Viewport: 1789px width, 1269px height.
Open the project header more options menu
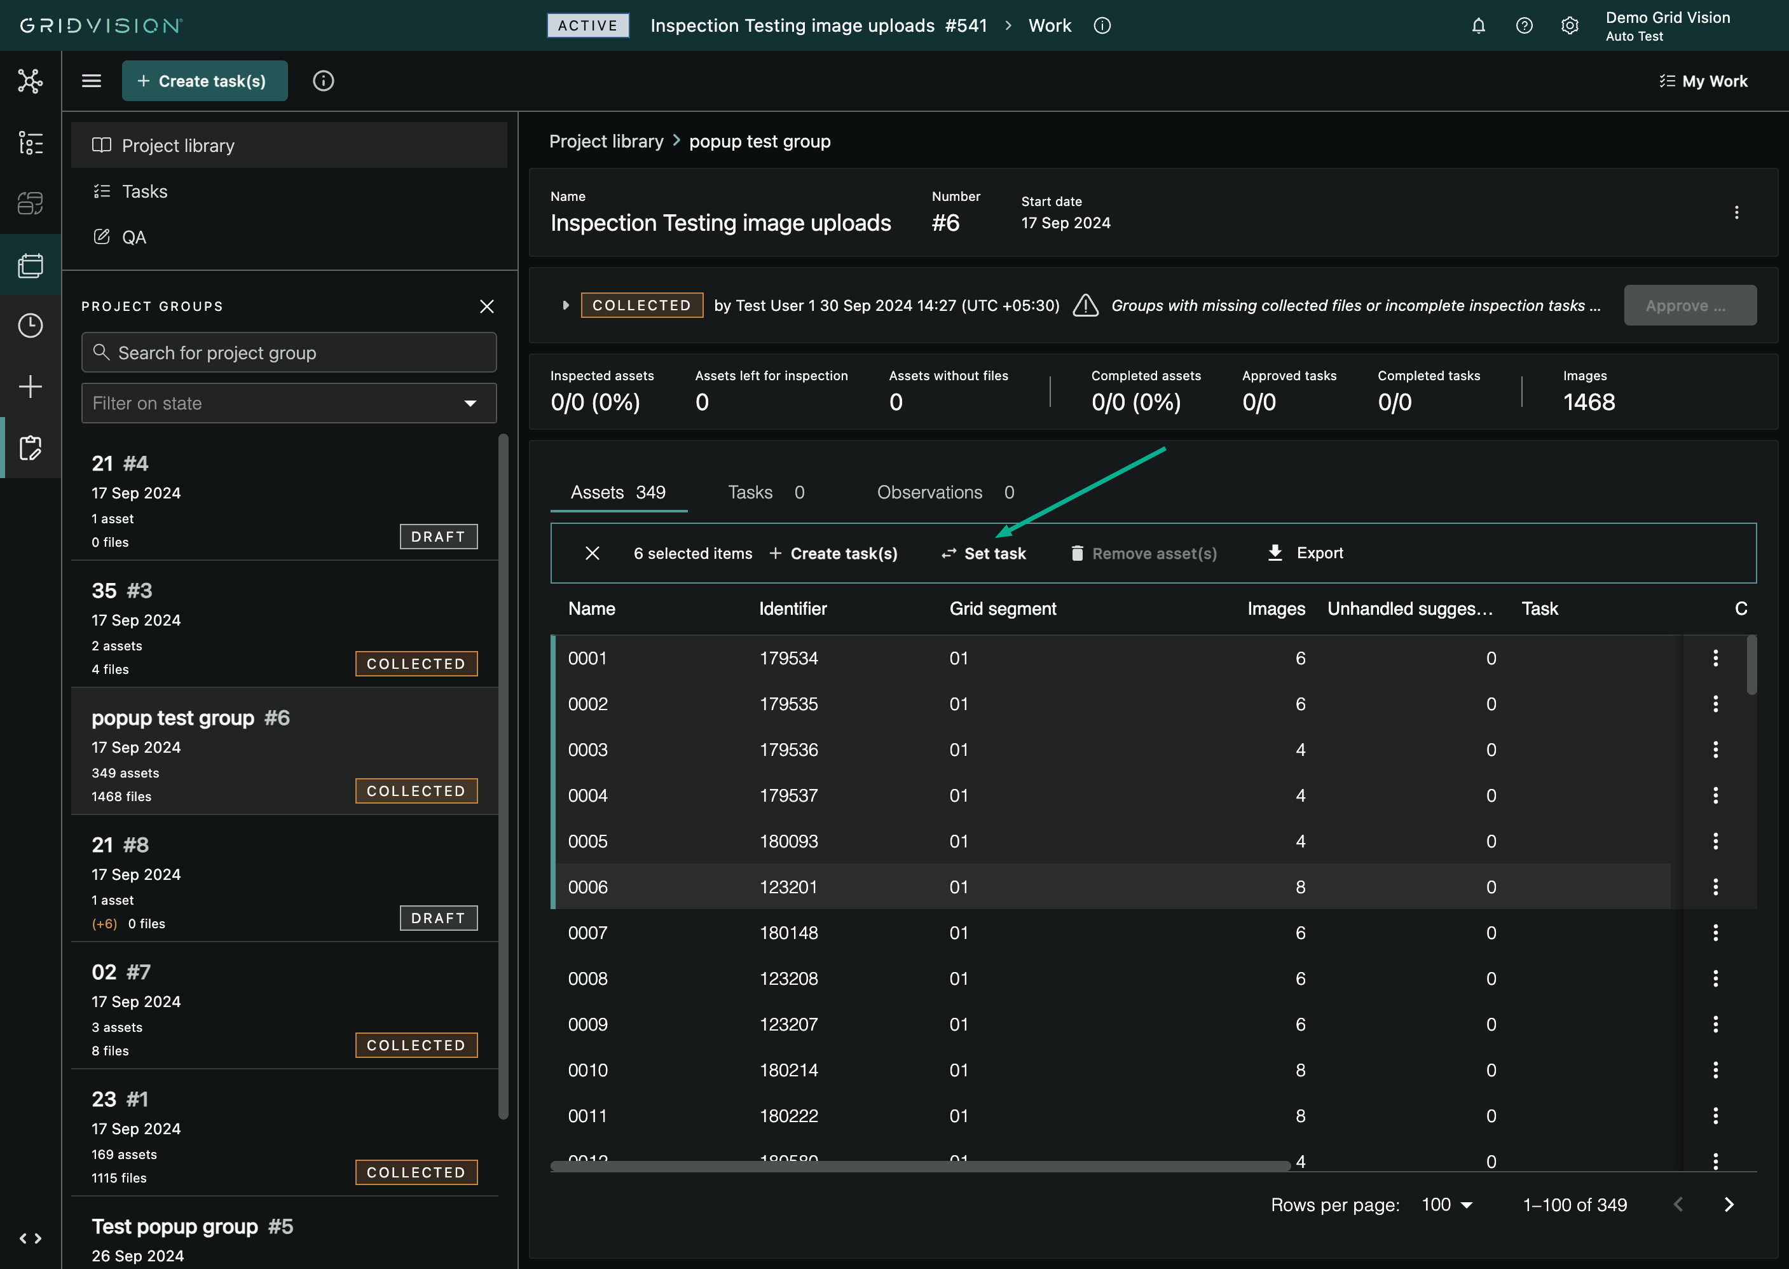(x=1736, y=212)
